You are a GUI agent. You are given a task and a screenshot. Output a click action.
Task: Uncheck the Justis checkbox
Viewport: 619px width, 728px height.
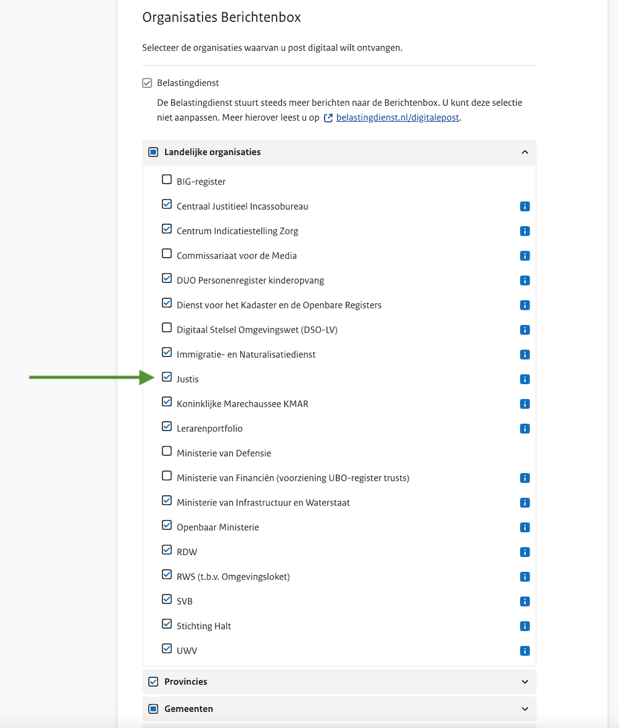166,377
